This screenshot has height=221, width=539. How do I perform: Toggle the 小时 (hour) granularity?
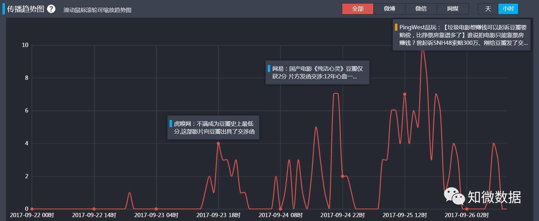[508, 9]
